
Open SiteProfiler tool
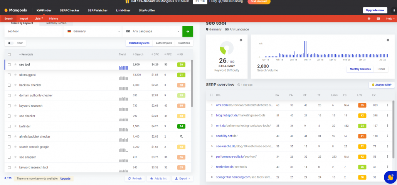tap(147, 10)
